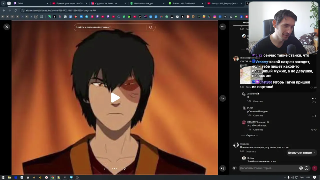
Task: Click the search magnifier in related content bar
Action: (151, 27)
